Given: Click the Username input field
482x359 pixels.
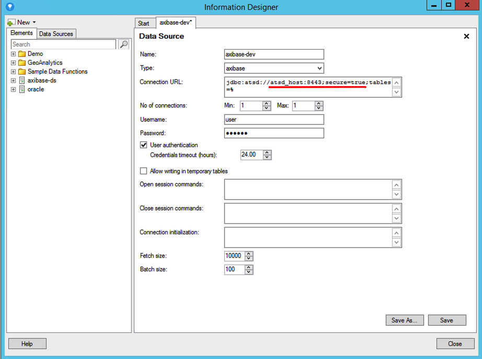Looking at the screenshot, I should point(274,119).
